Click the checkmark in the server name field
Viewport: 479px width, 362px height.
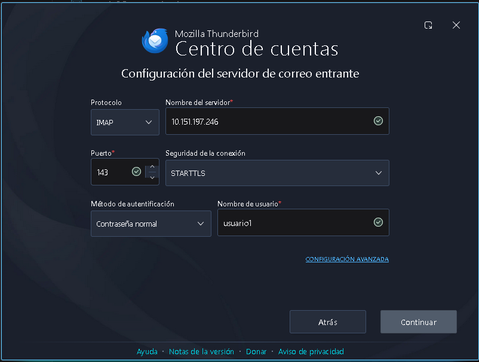[x=378, y=121]
